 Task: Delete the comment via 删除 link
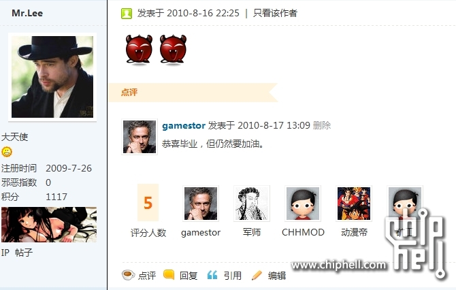coord(322,125)
